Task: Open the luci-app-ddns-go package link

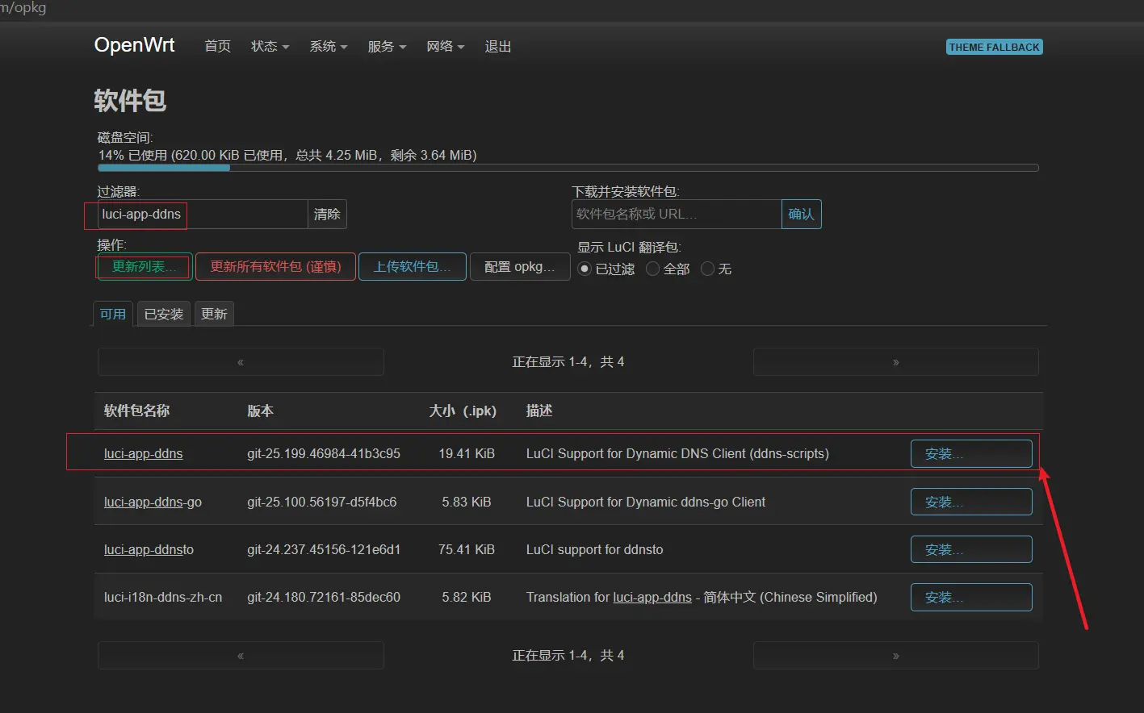Action: (x=153, y=502)
